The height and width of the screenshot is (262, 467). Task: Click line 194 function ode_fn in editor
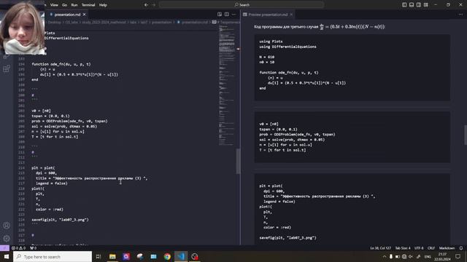(61, 64)
